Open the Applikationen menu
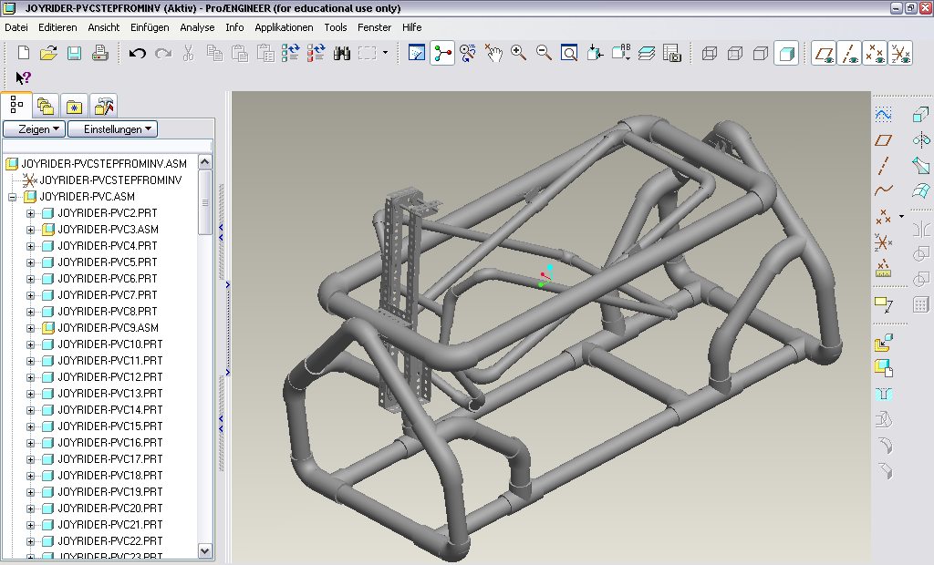Image resolution: width=934 pixels, height=565 pixels. 284,27
